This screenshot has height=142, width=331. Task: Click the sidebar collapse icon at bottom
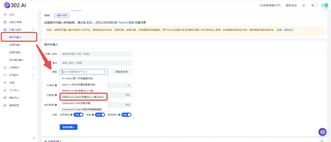coord(34,138)
